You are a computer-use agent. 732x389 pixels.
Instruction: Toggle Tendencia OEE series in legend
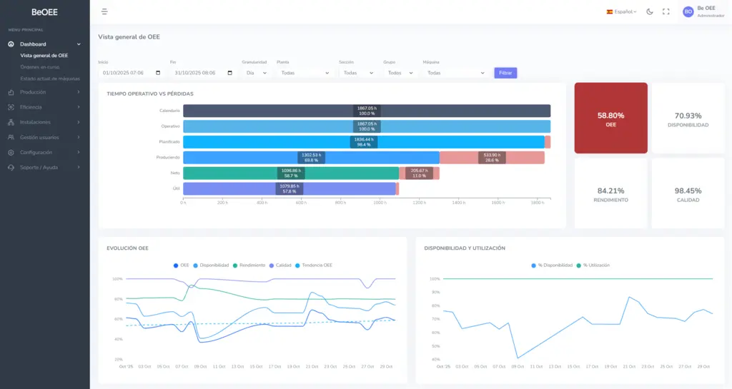coord(313,265)
